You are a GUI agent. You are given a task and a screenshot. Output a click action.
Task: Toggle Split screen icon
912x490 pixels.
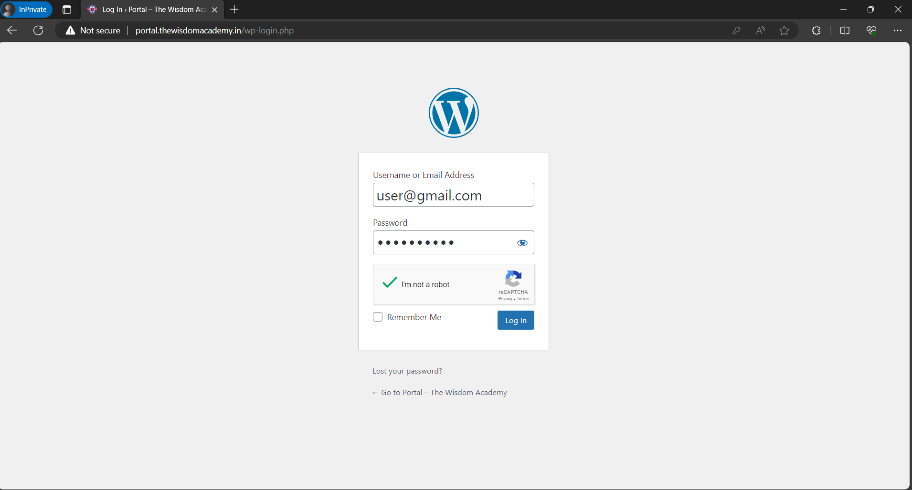[x=845, y=31]
